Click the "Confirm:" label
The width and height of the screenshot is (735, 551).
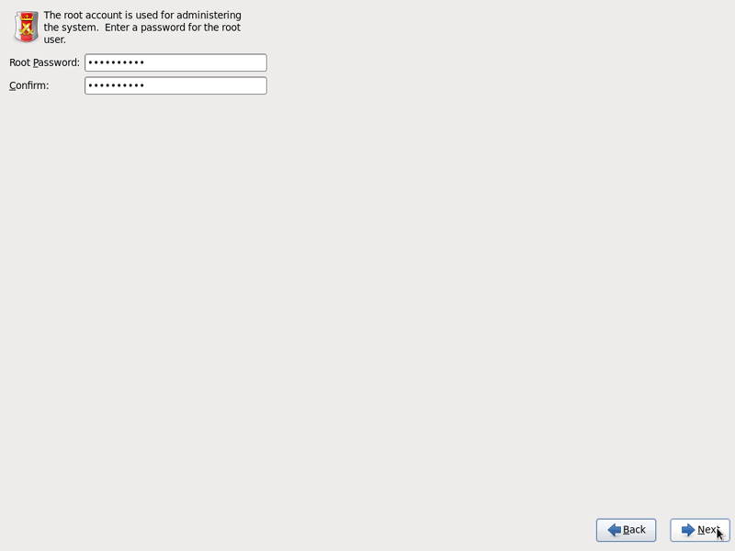(x=29, y=85)
